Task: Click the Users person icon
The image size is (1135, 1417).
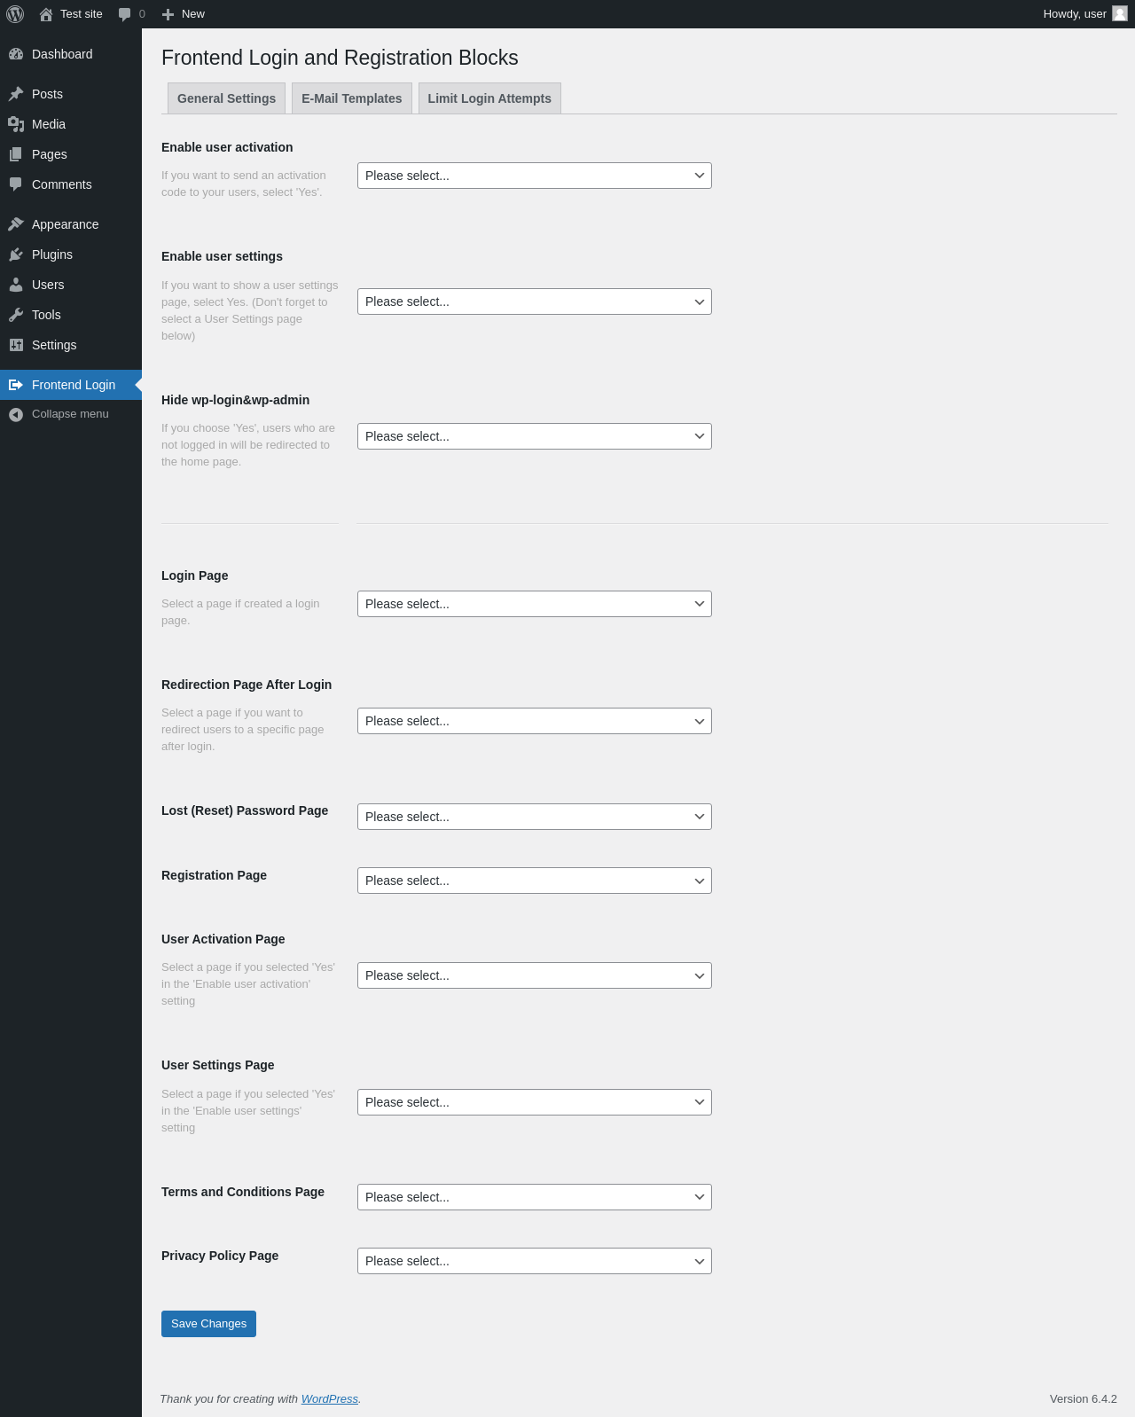Action: tap(16, 285)
